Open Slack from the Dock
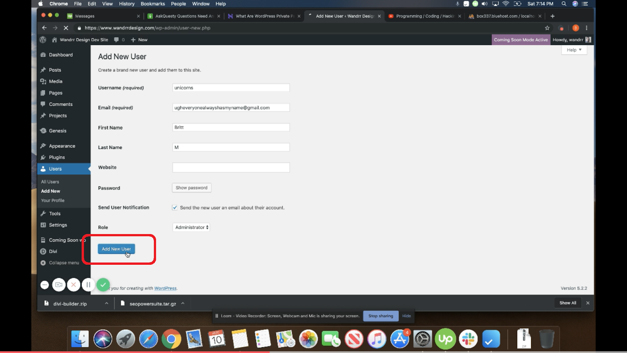The height and width of the screenshot is (353, 627). pyautogui.click(x=468, y=338)
